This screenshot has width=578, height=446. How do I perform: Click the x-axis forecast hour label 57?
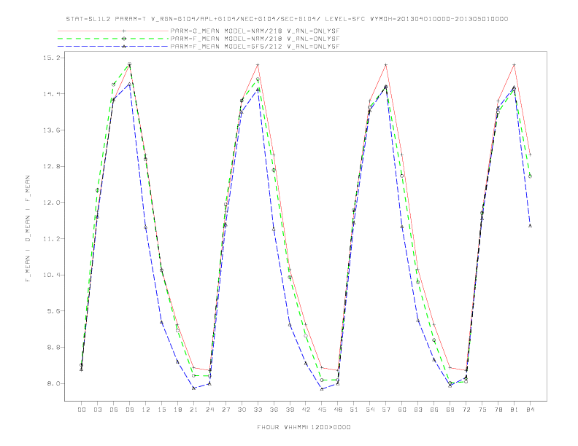click(x=386, y=410)
